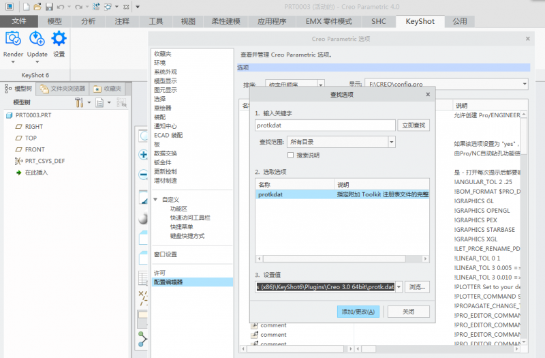
Task: Click the Save disk icon
Action: (x=49, y=7)
